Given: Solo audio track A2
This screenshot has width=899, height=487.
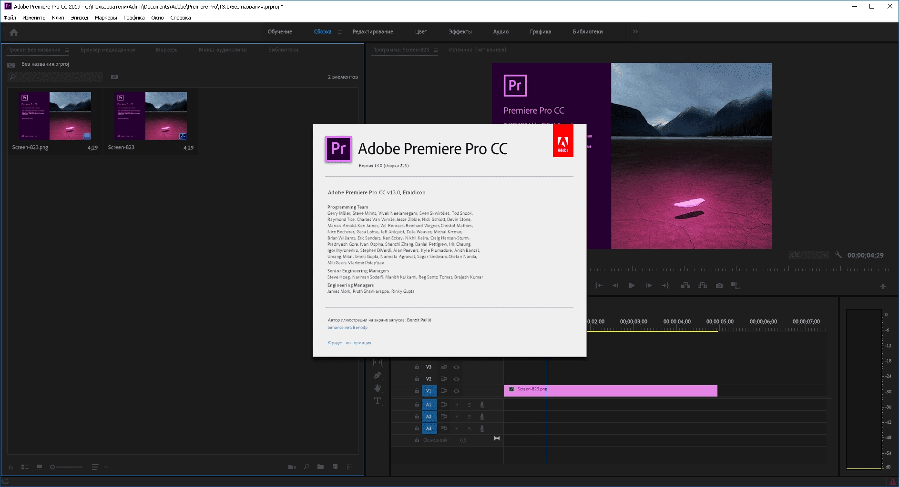Looking at the screenshot, I should (469, 417).
